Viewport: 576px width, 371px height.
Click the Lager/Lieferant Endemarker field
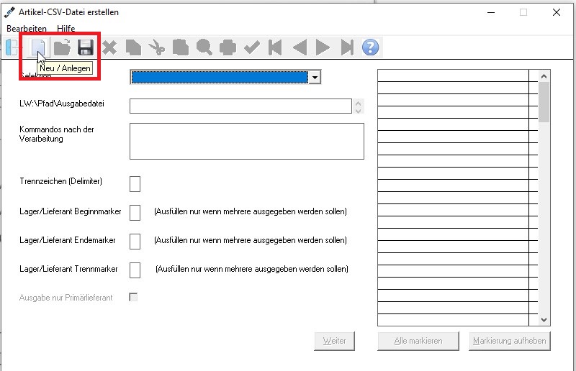[135, 242]
